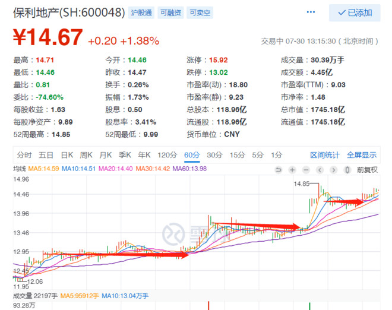Click the chart reset/undo arrow icon

pos(278,170)
